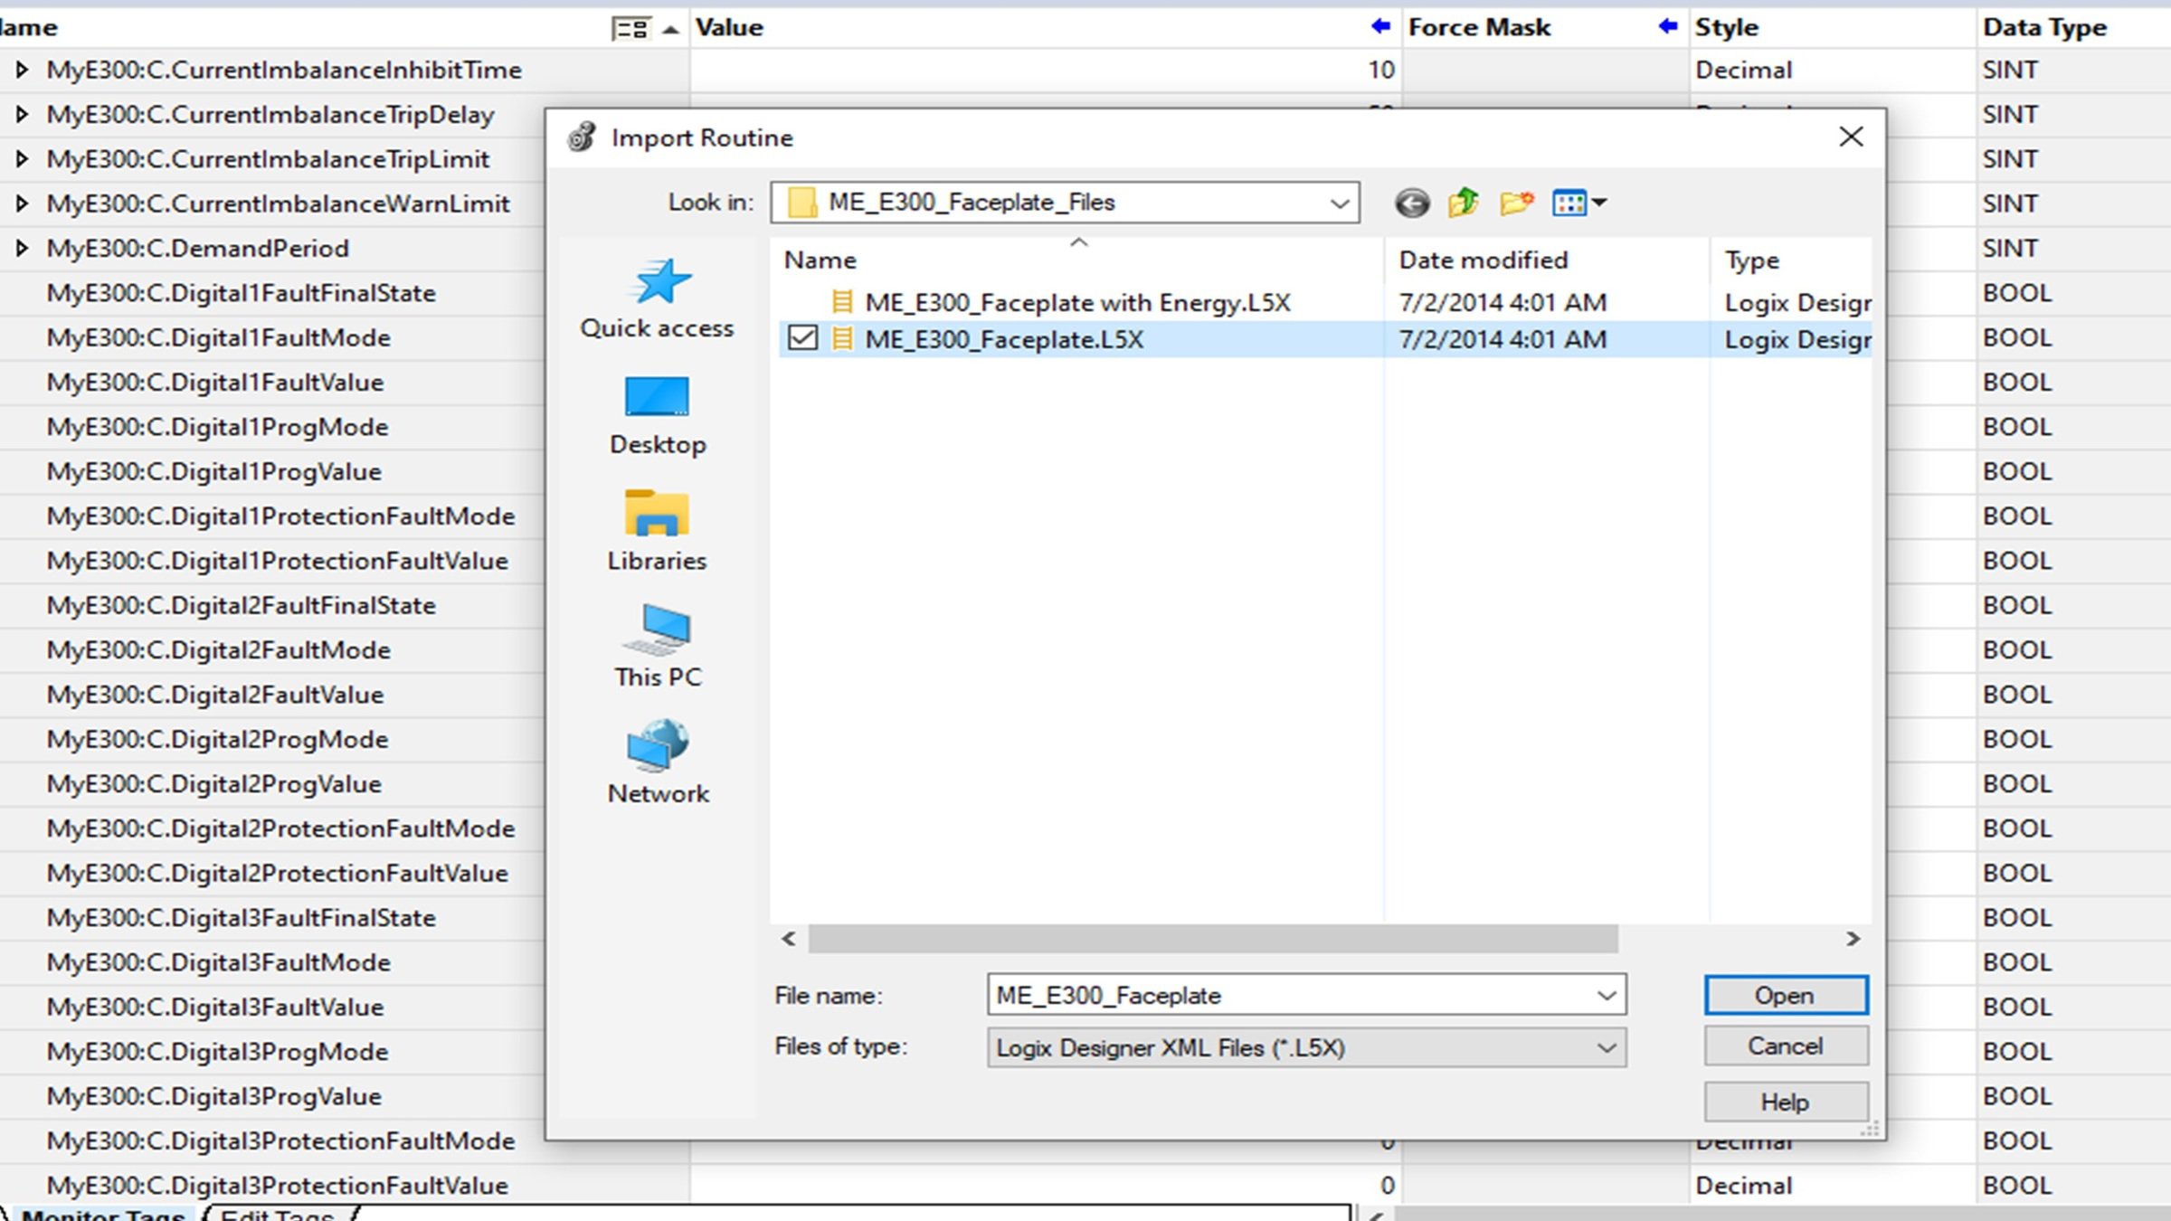
Task: Expand MyE300:C.DemandPeriod tag
Action: pyautogui.click(x=22, y=248)
